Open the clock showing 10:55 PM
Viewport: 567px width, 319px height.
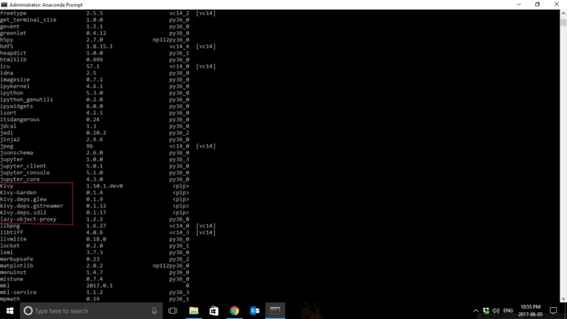[x=531, y=311]
